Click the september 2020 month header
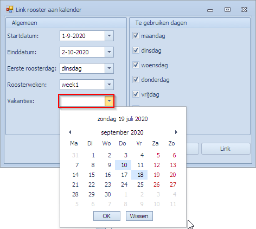Screen dimensions: 256x229 (x=122, y=132)
